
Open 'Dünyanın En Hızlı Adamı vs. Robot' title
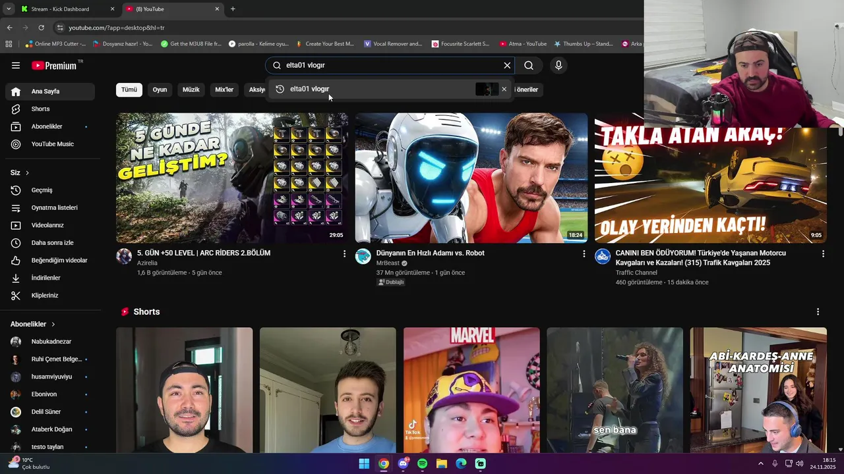[x=431, y=253]
